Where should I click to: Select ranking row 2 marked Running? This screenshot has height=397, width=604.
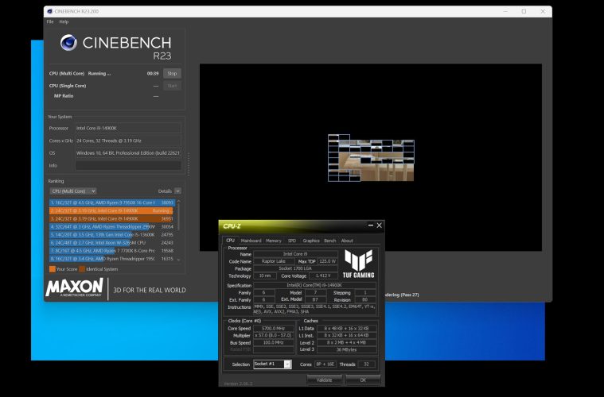[x=112, y=210]
